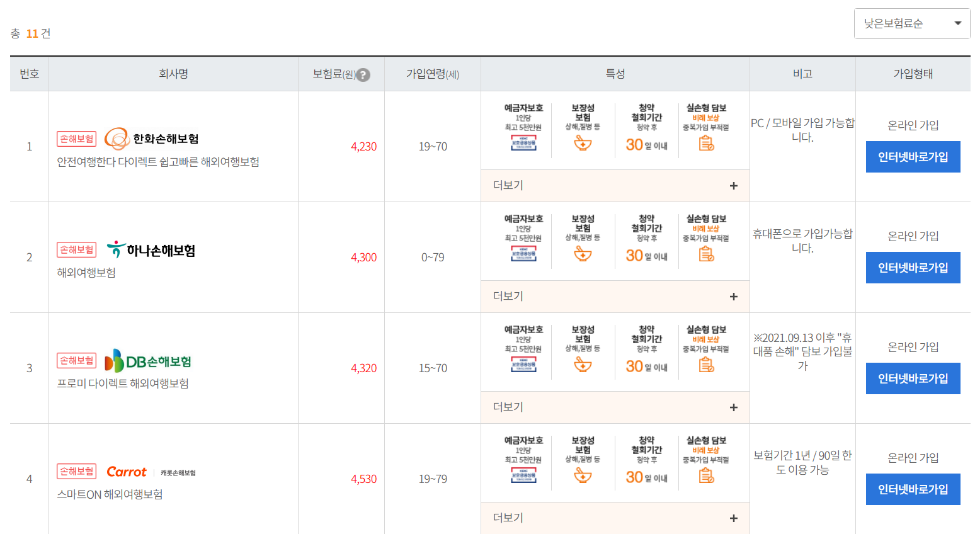Image resolution: width=975 pixels, height=534 pixels.
Task: Click product name 스마트ON 해외여행보험
Action: click(110, 494)
